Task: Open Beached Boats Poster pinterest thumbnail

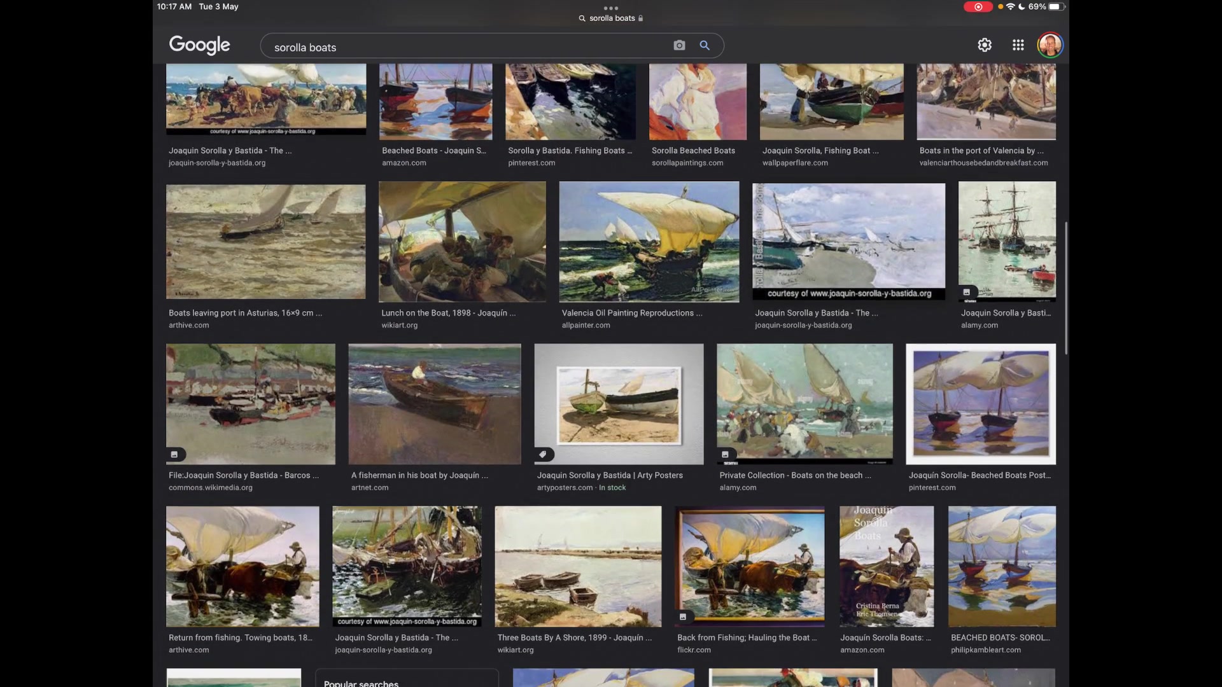Action: tap(981, 404)
